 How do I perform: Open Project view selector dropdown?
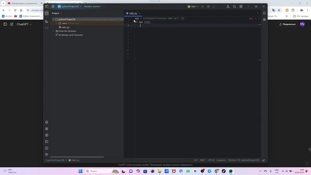click(x=57, y=13)
